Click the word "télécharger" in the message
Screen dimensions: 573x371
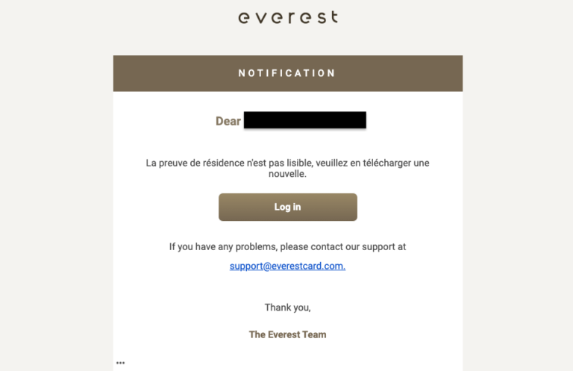(383, 163)
